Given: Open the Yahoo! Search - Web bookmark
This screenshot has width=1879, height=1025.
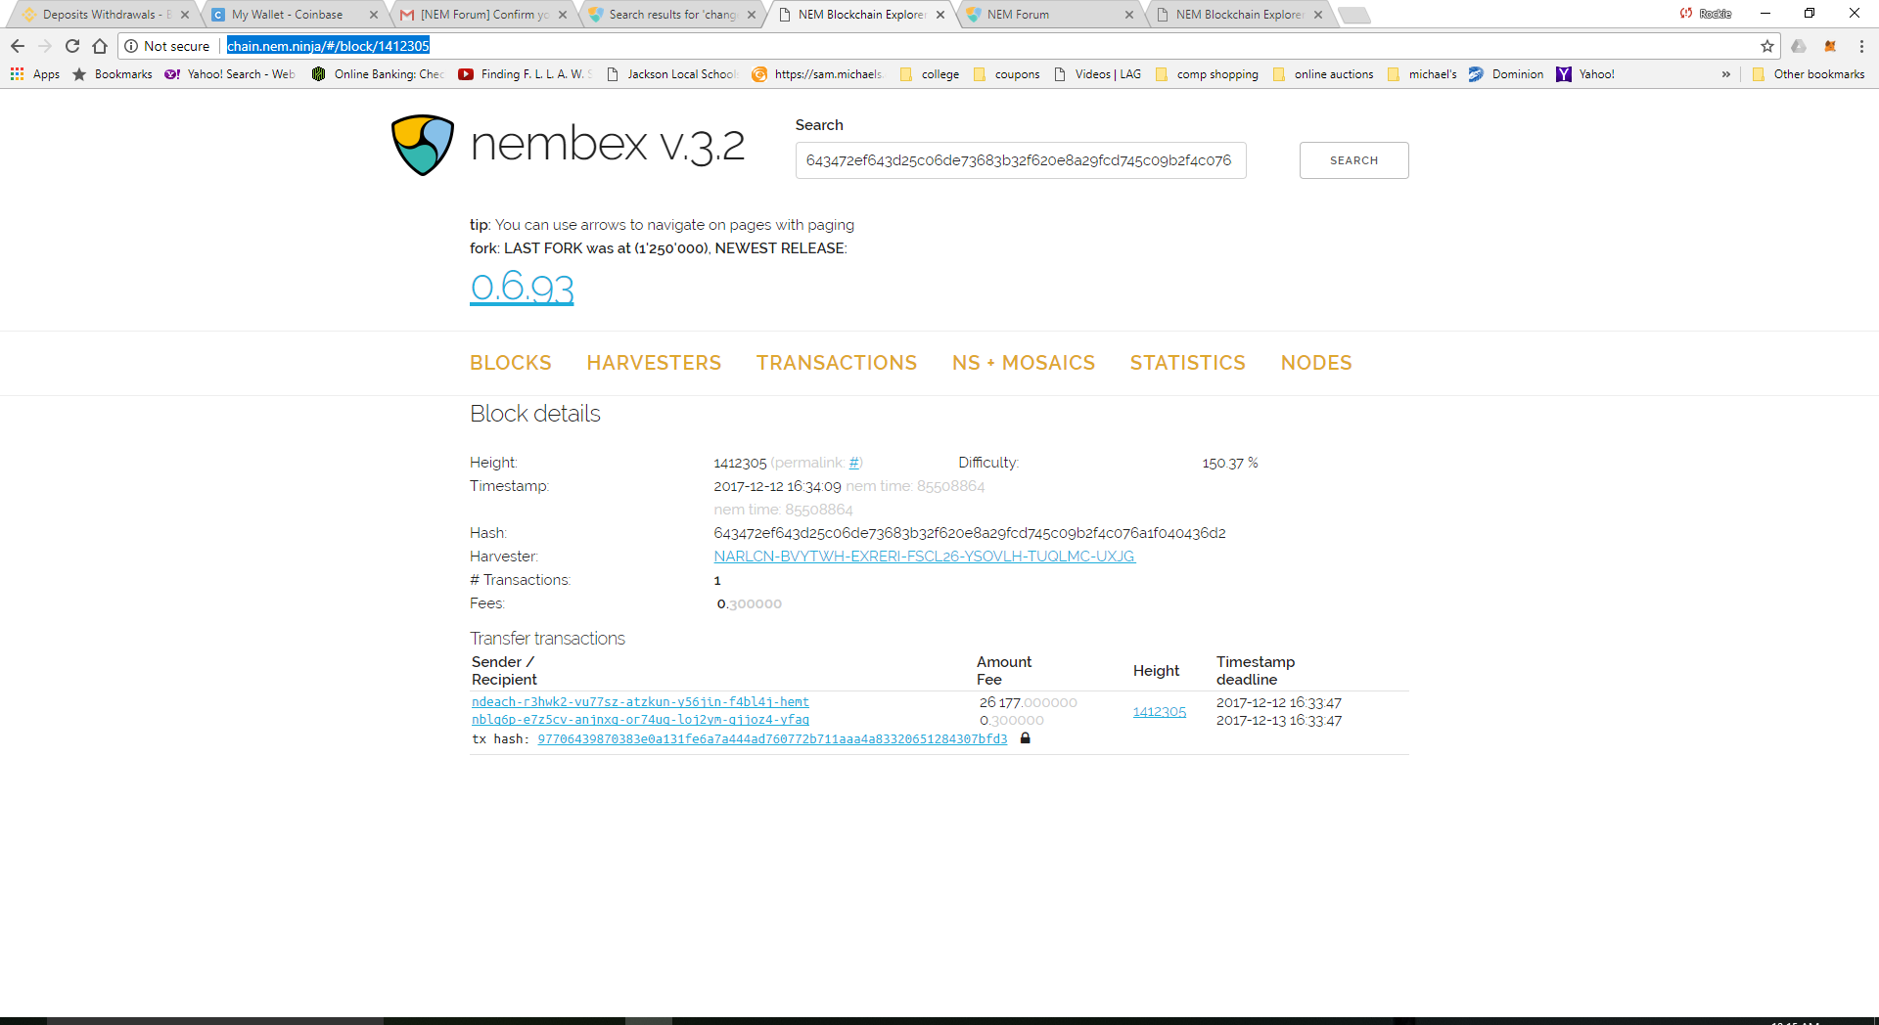Looking at the screenshot, I should 230,74.
